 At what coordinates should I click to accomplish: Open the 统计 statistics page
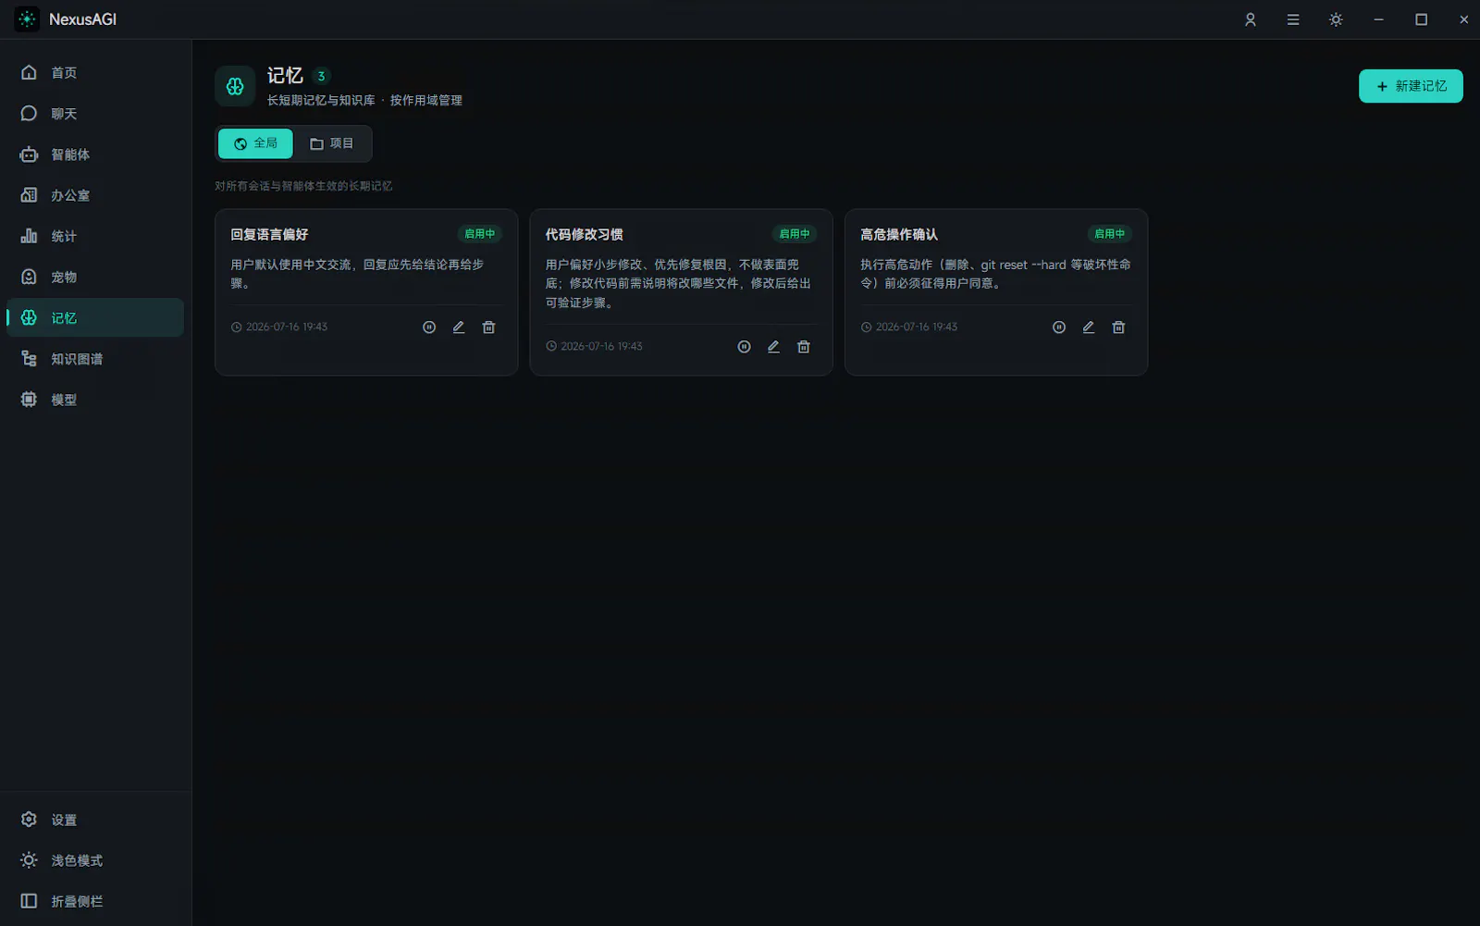[x=94, y=236]
